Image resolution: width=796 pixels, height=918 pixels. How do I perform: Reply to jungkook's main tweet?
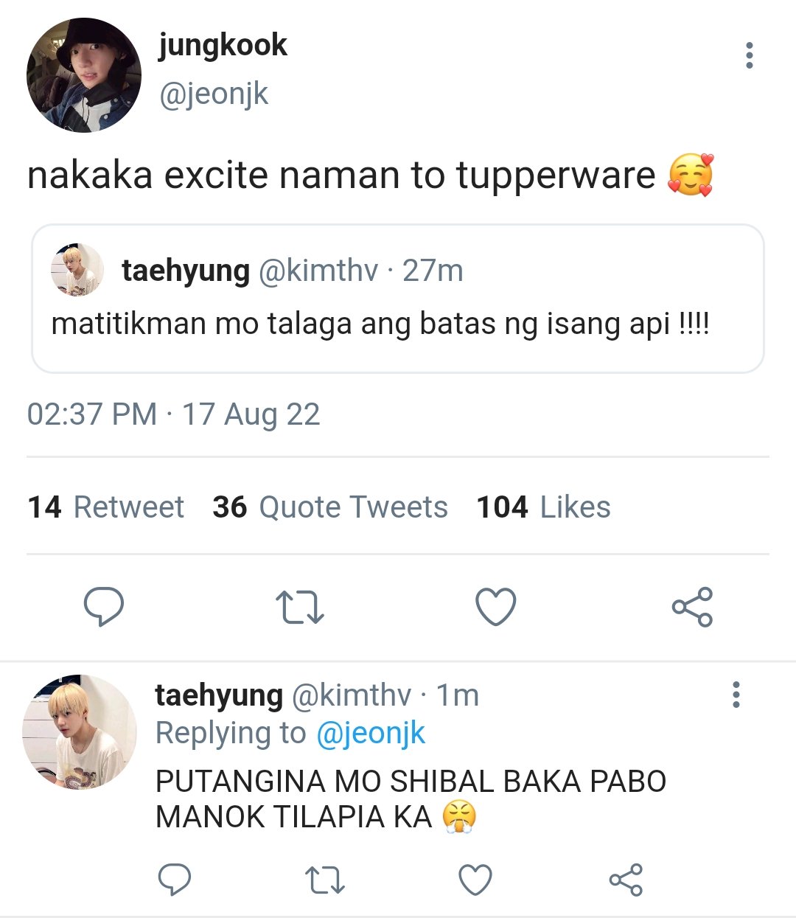[103, 607]
